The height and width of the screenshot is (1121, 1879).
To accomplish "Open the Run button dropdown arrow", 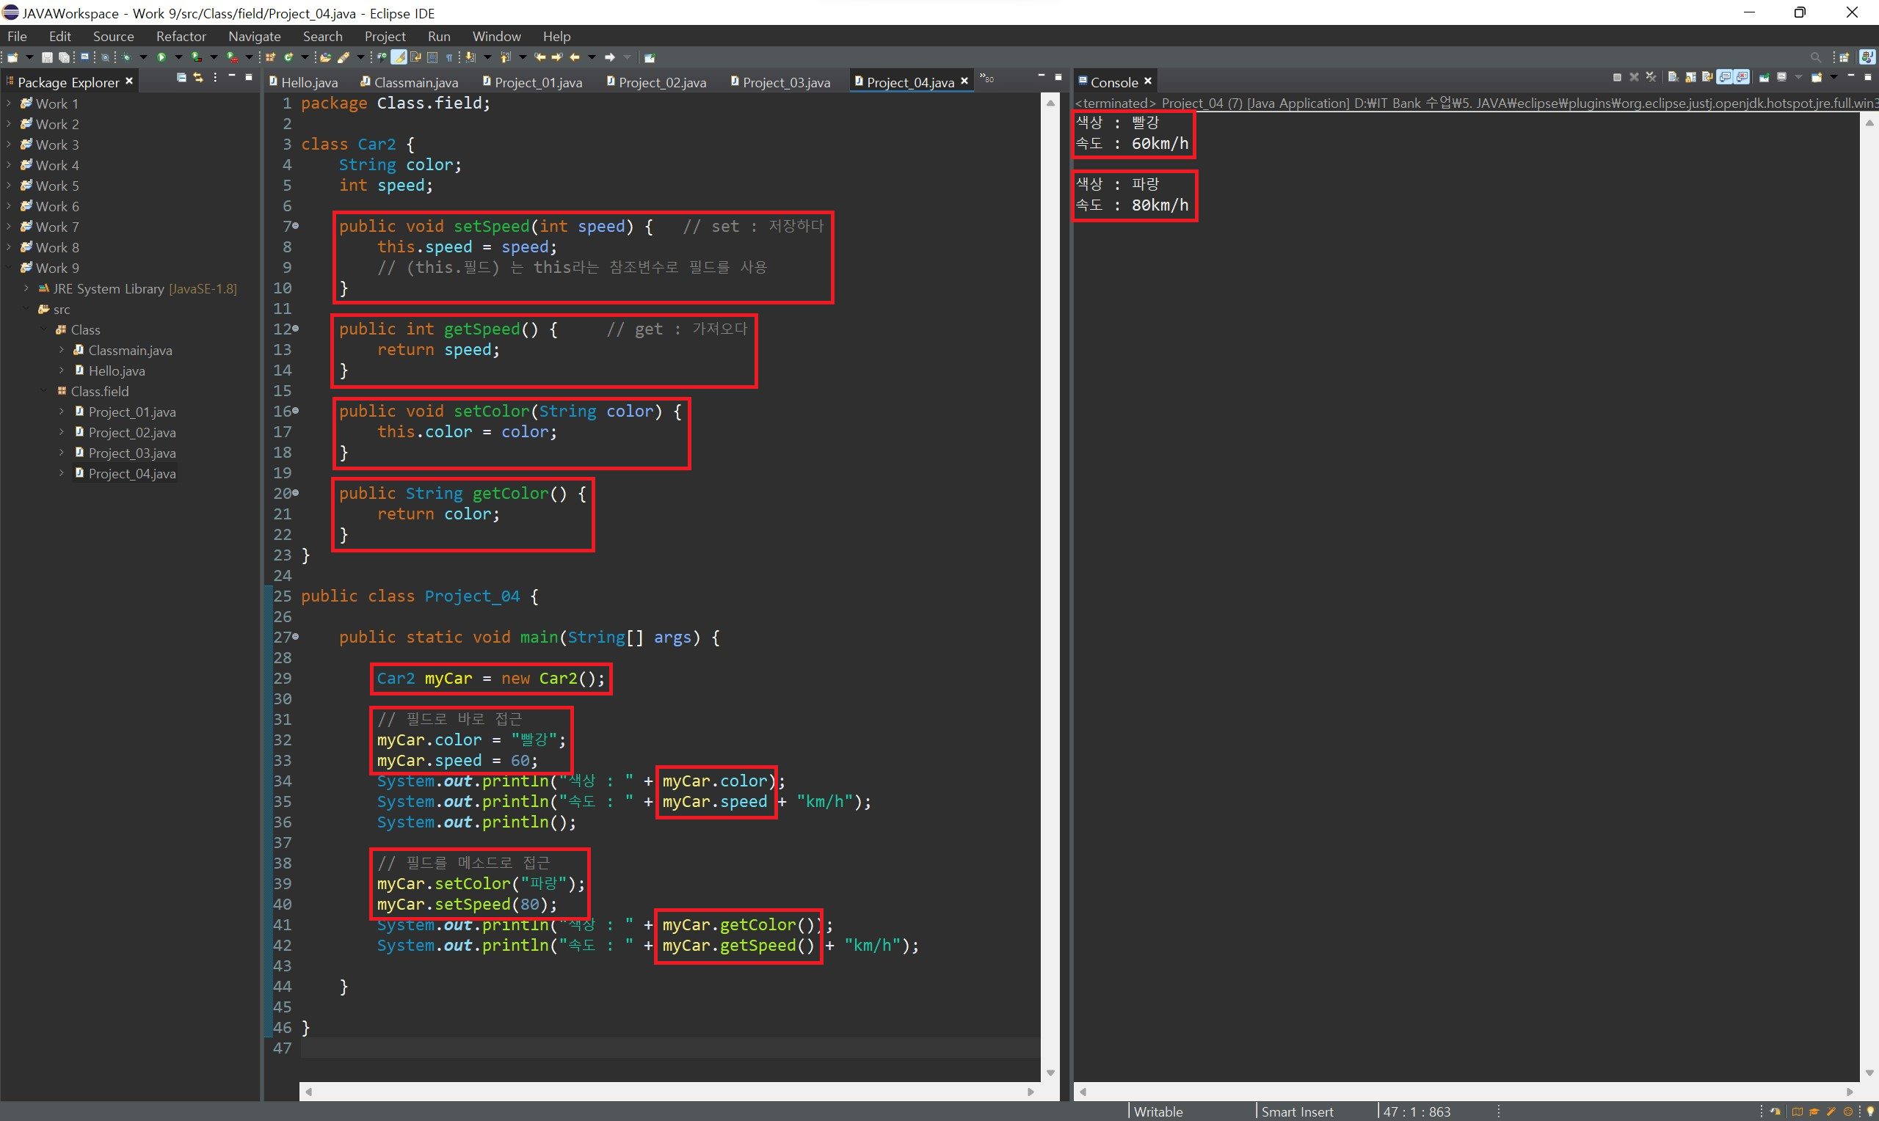I will coord(178,57).
